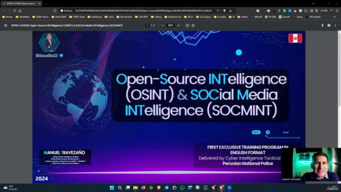Reload the current page
Viewport: 341px width, 192px height.
(x=14, y=11)
